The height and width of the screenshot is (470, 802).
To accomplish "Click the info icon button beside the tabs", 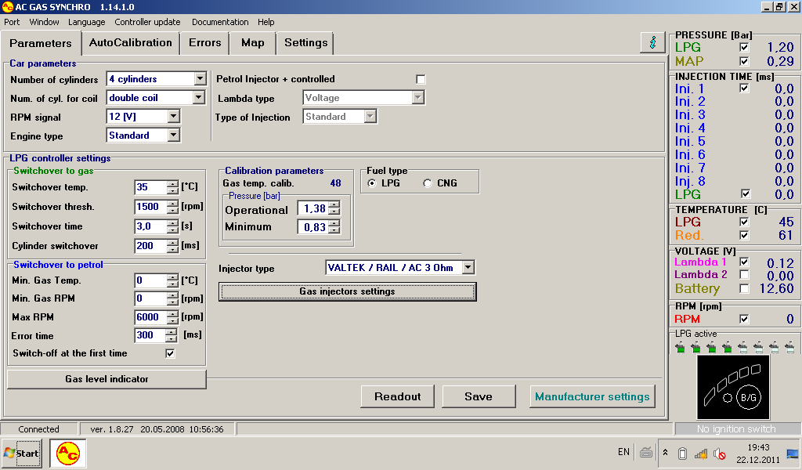I will tap(652, 42).
